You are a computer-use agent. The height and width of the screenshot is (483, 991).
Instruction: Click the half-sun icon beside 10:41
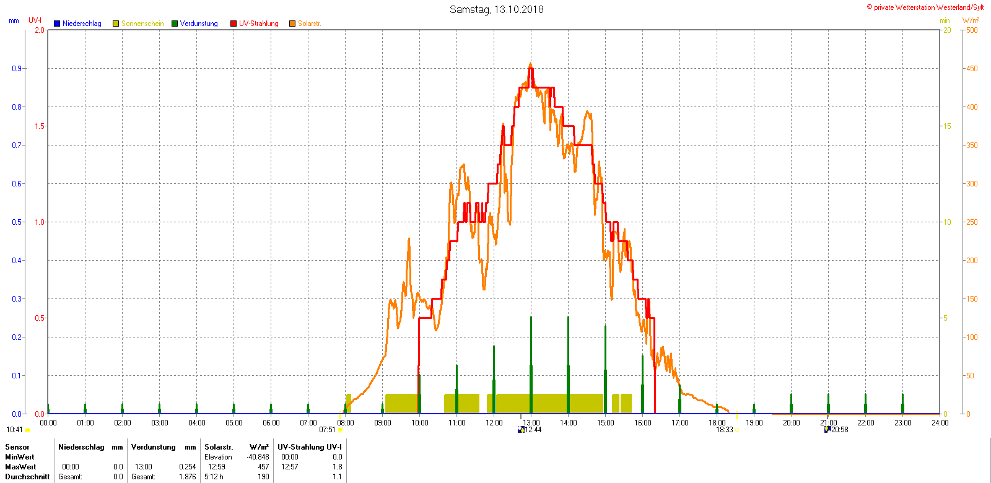(28, 430)
